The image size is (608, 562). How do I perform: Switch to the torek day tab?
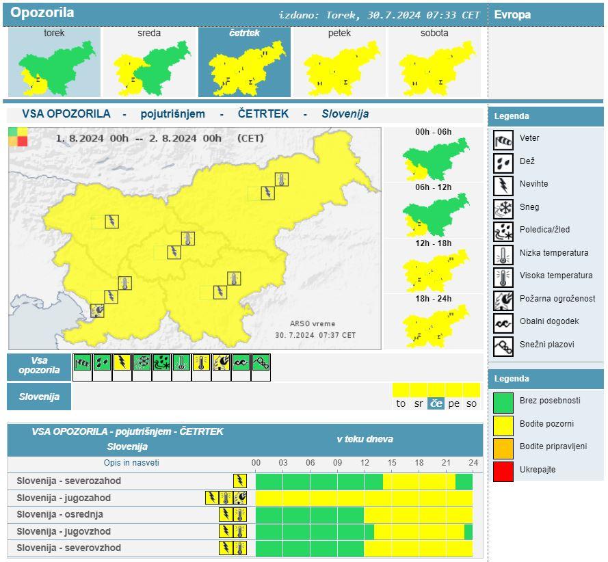(54, 62)
